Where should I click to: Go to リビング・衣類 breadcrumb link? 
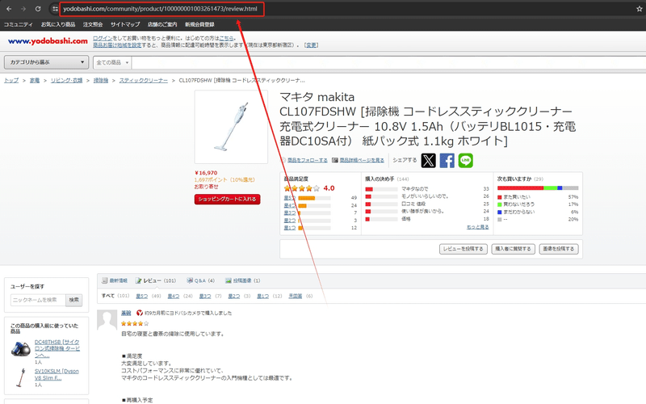point(67,80)
